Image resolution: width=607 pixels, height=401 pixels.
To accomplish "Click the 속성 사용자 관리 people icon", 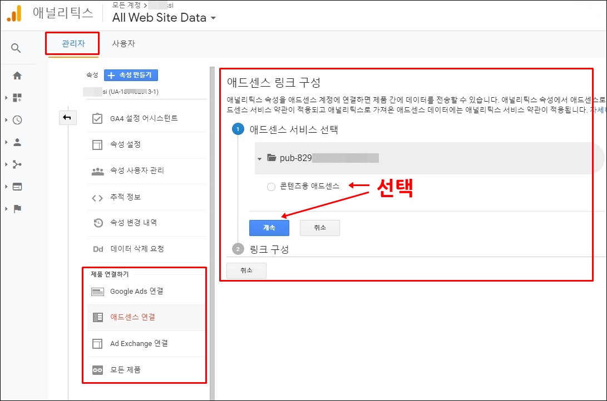I will (x=97, y=171).
